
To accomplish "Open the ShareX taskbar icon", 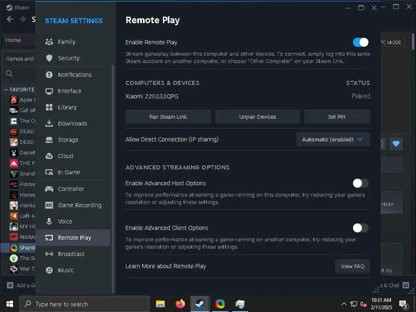I will [x=220, y=304].
